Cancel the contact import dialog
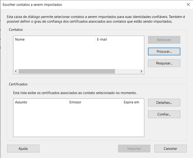The image size is (193, 158). coord(170,149)
